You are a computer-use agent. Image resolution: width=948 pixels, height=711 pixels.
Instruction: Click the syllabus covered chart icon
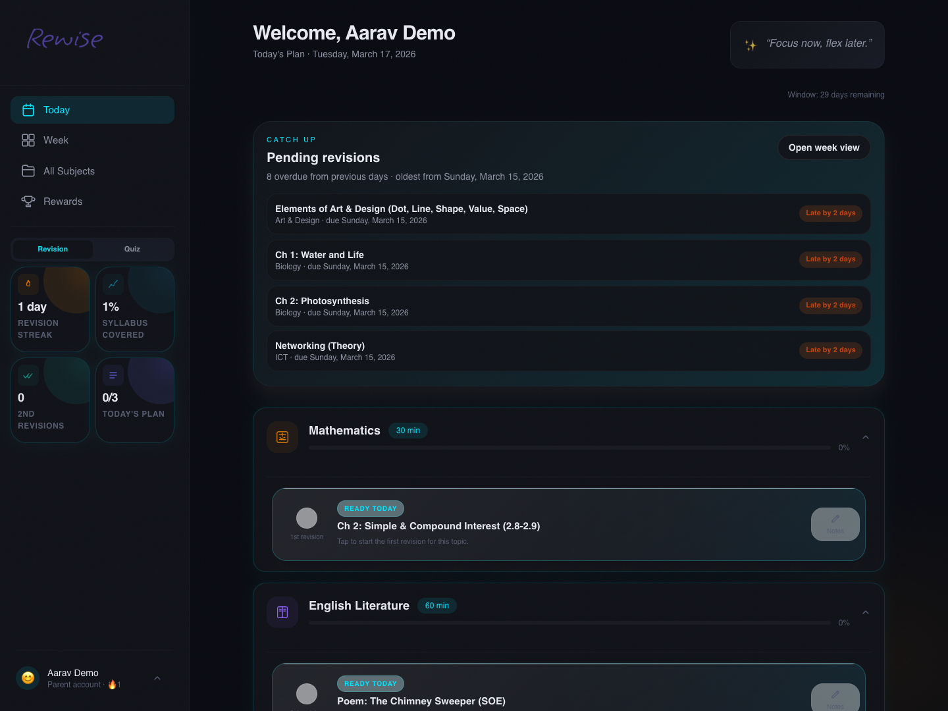[x=113, y=284]
